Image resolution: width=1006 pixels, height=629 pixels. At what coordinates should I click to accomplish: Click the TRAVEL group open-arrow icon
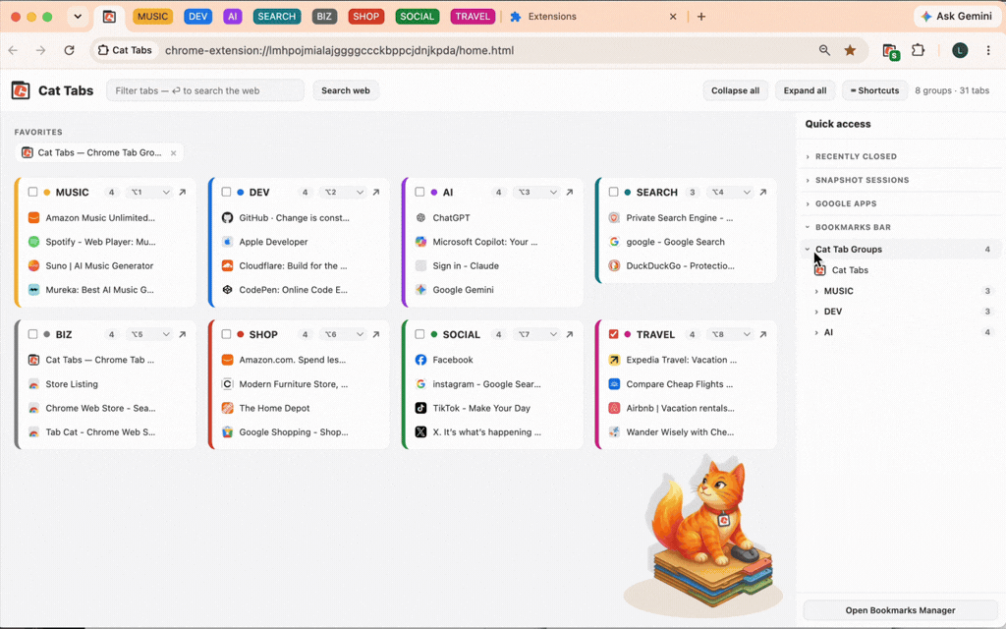(762, 334)
